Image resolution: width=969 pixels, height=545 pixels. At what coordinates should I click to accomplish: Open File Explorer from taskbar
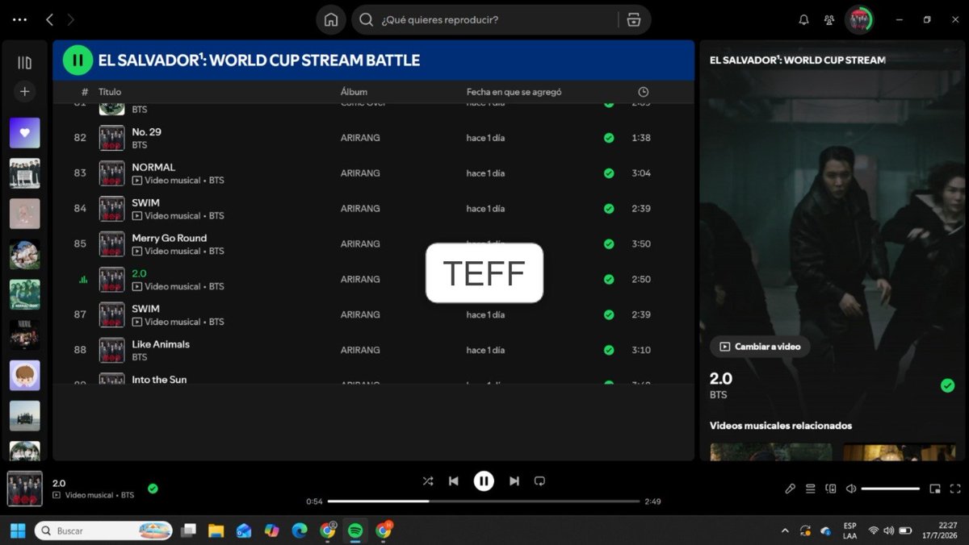pos(216,530)
